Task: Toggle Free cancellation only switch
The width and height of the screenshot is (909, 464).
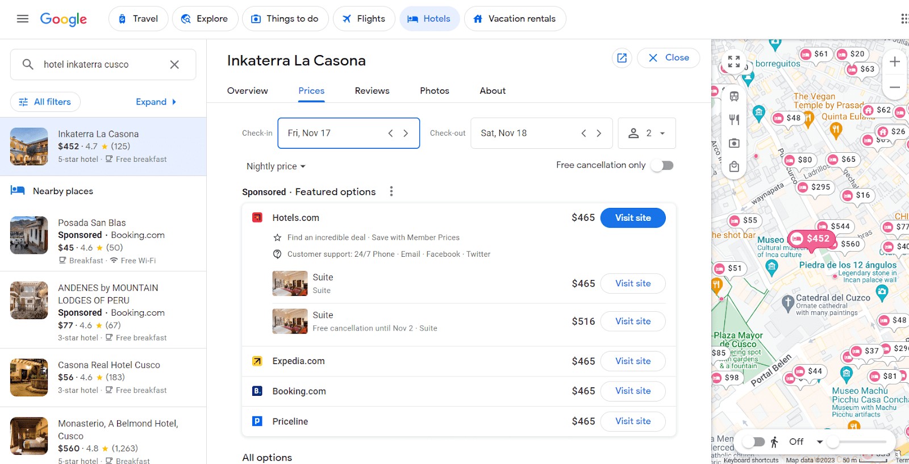Action: (662, 165)
